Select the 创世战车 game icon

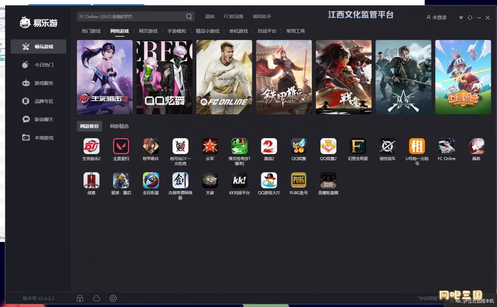click(x=387, y=146)
